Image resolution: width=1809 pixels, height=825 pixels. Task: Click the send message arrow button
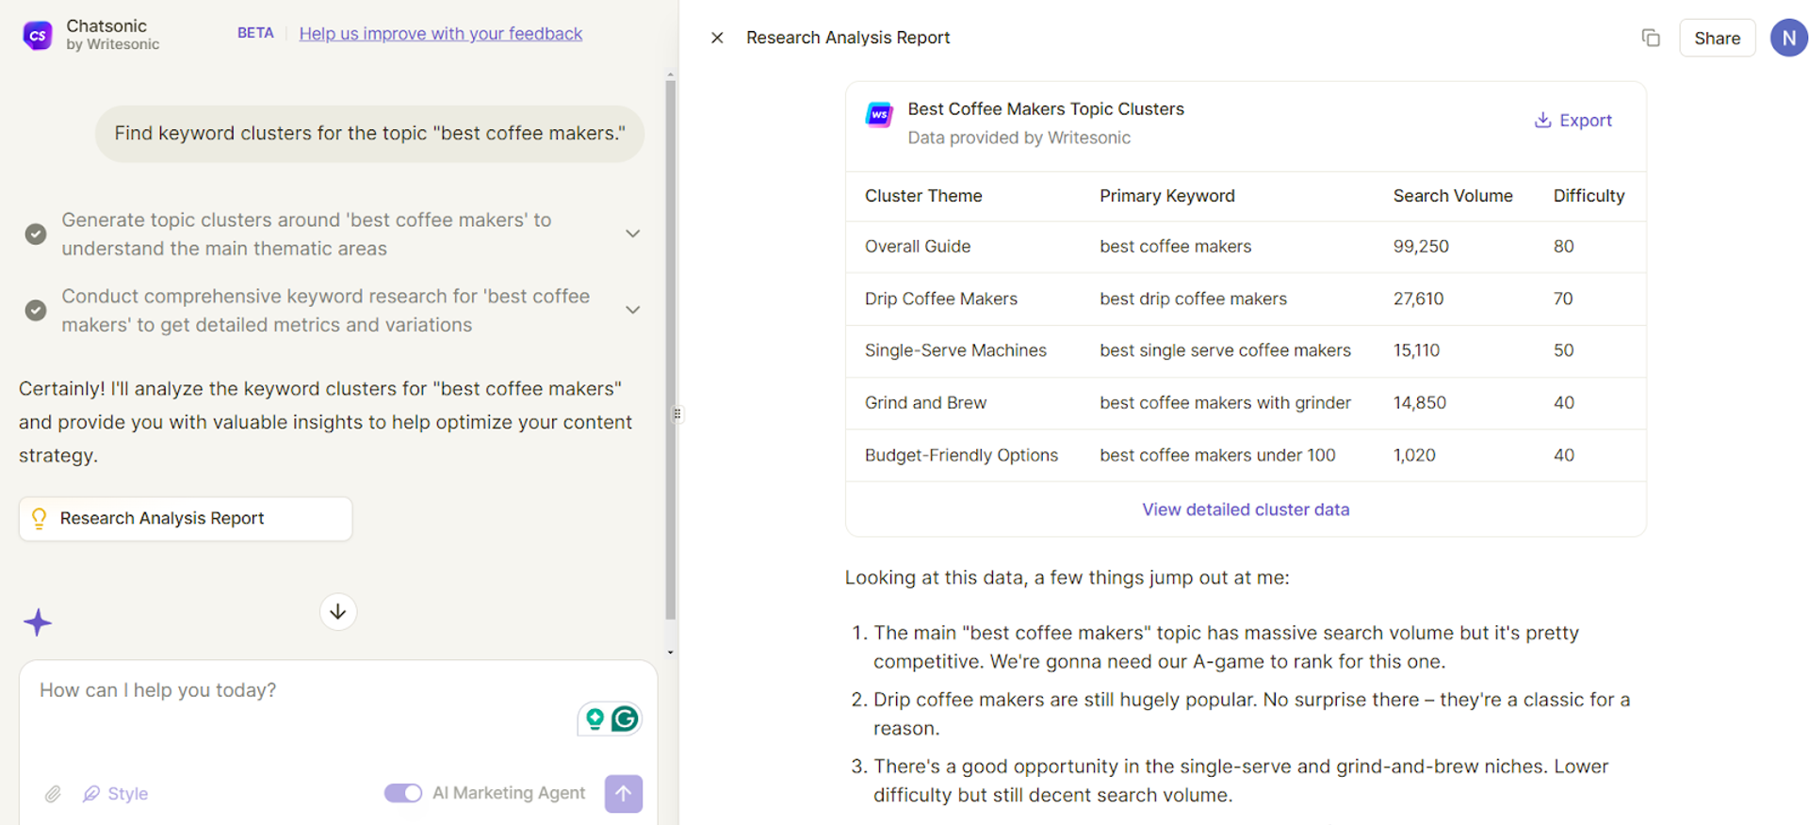pos(624,794)
